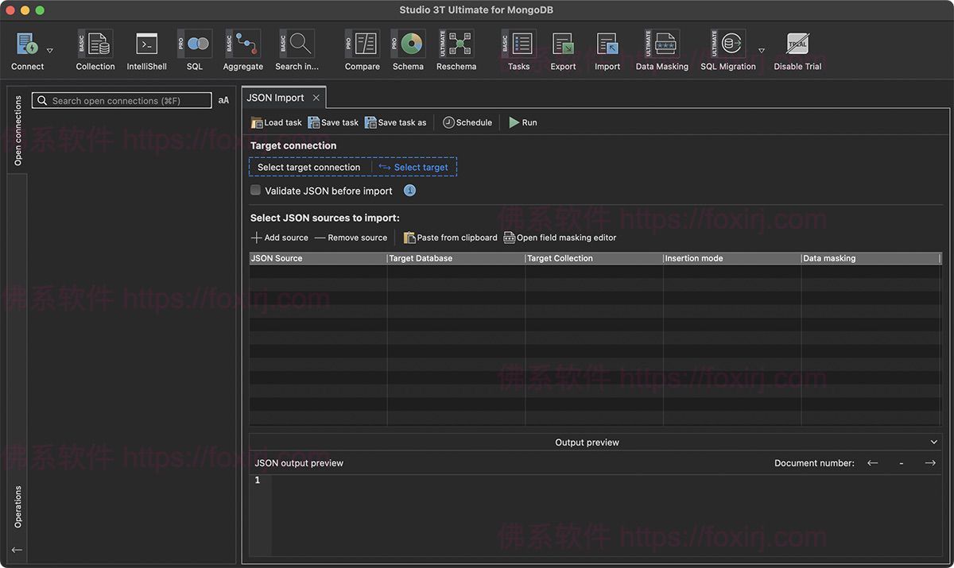Open the SQL query tool
The image size is (954, 568).
pyautogui.click(x=194, y=49)
